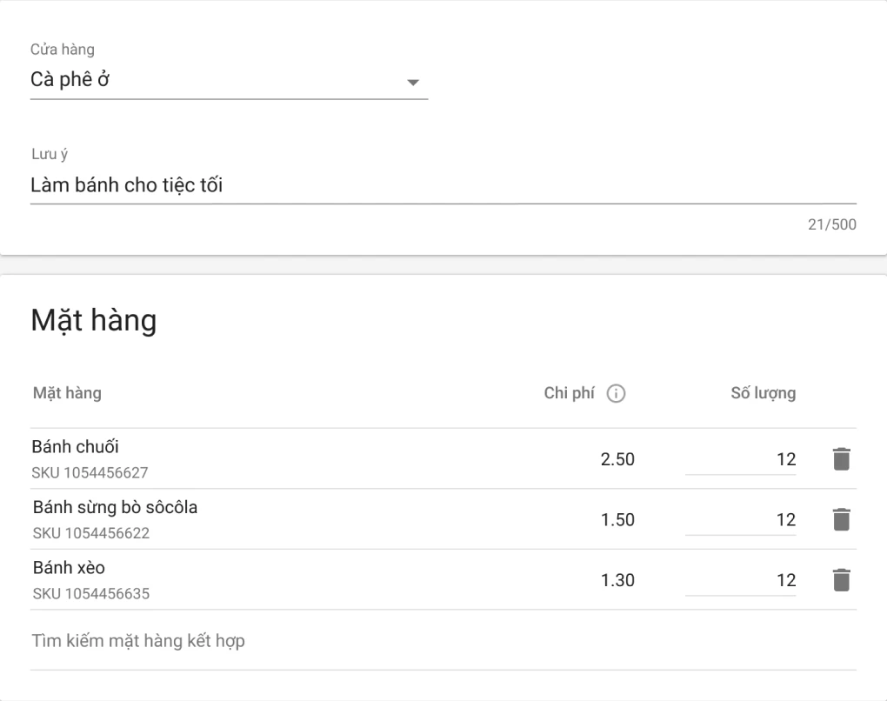The height and width of the screenshot is (701, 887).
Task: Click the 1.30 cost of Bánh xèo
Action: click(617, 581)
